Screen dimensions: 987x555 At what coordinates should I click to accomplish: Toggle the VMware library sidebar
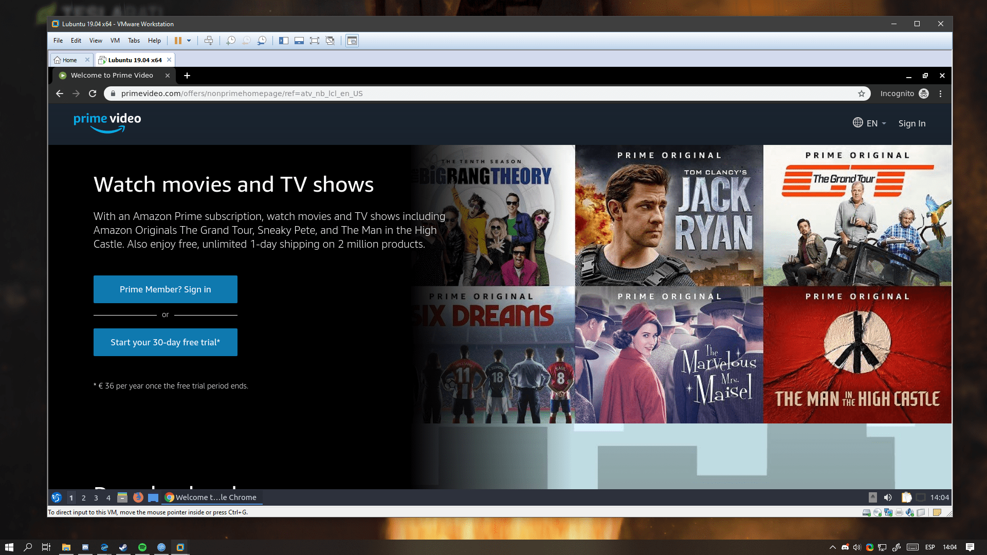[x=283, y=41]
